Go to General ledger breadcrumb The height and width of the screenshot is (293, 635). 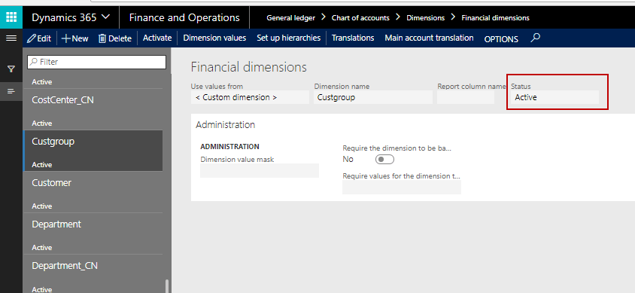pyautogui.click(x=290, y=18)
